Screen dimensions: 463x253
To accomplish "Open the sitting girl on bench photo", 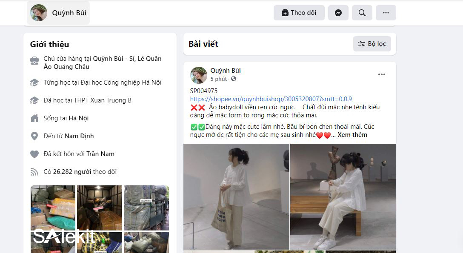I will point(343,197).
